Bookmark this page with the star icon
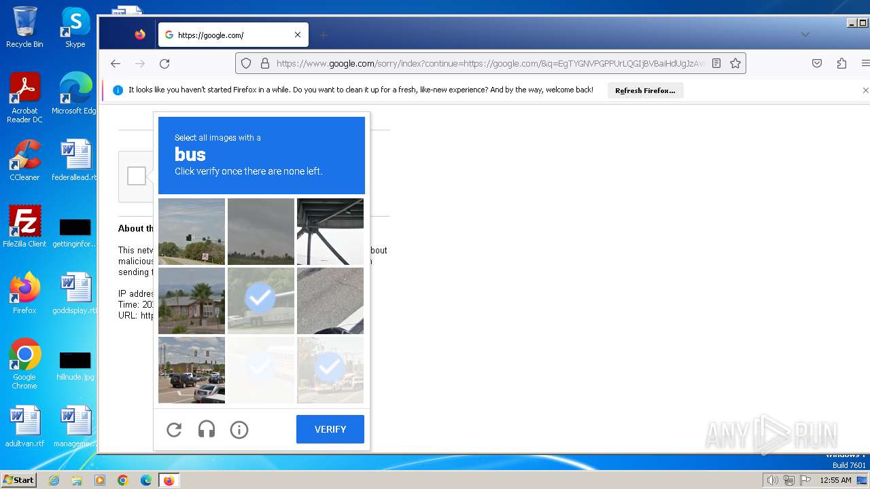 tap(735, 63)
